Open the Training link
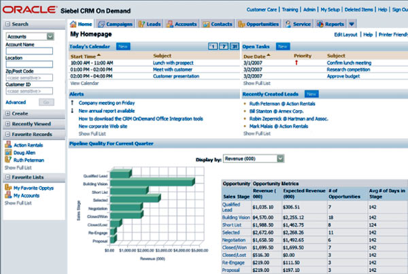 (290, 10)
